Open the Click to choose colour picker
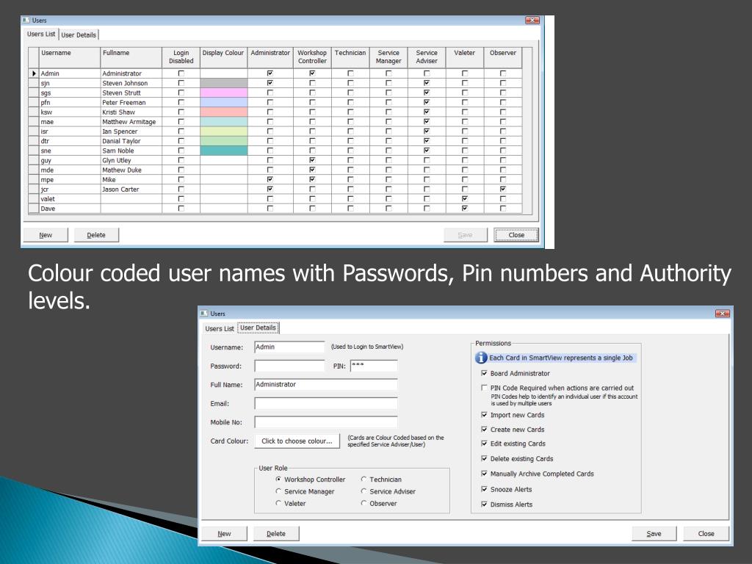This screenshot has height=564, width=752. [x=297, y=441]
